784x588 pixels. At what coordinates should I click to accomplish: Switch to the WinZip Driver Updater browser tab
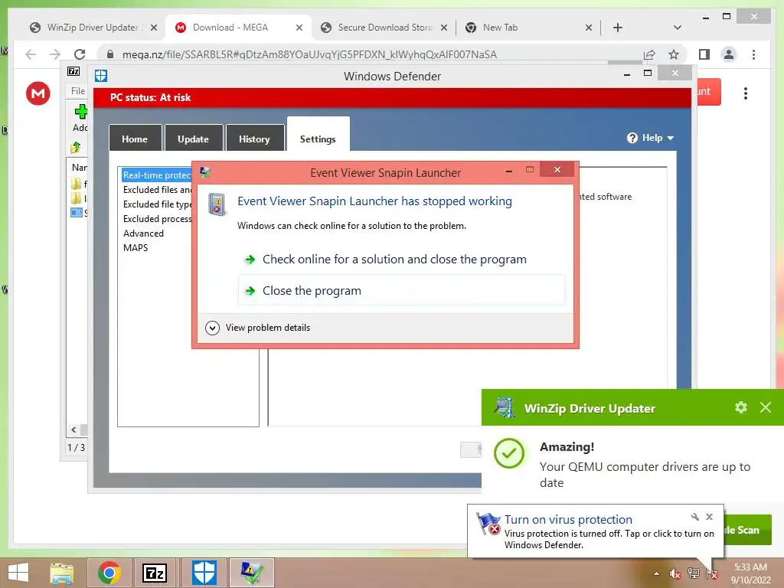(x=93, y=28)
